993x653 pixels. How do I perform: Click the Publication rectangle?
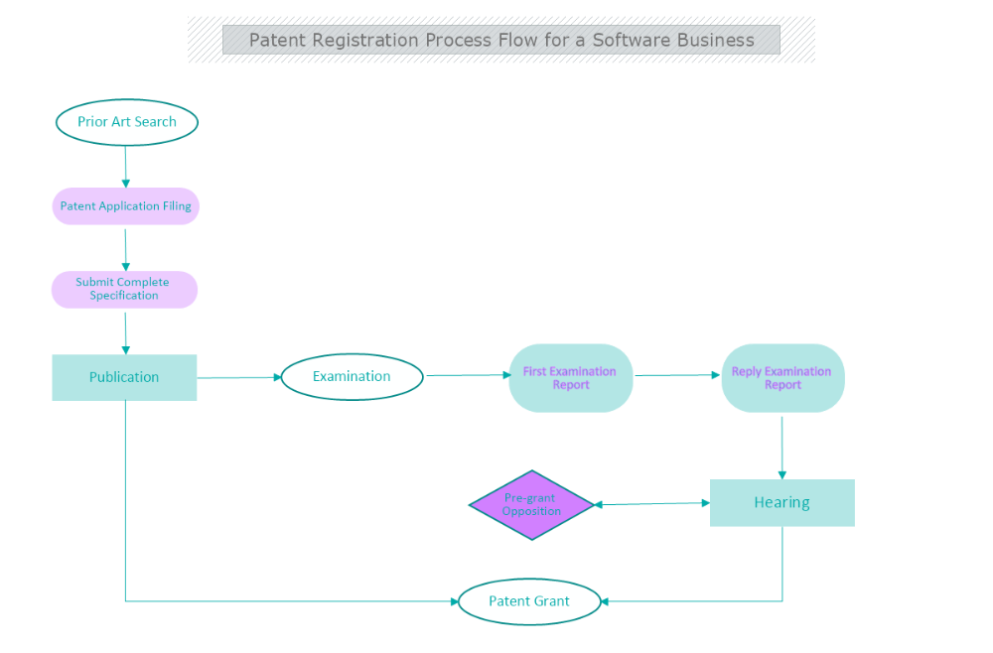(x=124, y=377)
